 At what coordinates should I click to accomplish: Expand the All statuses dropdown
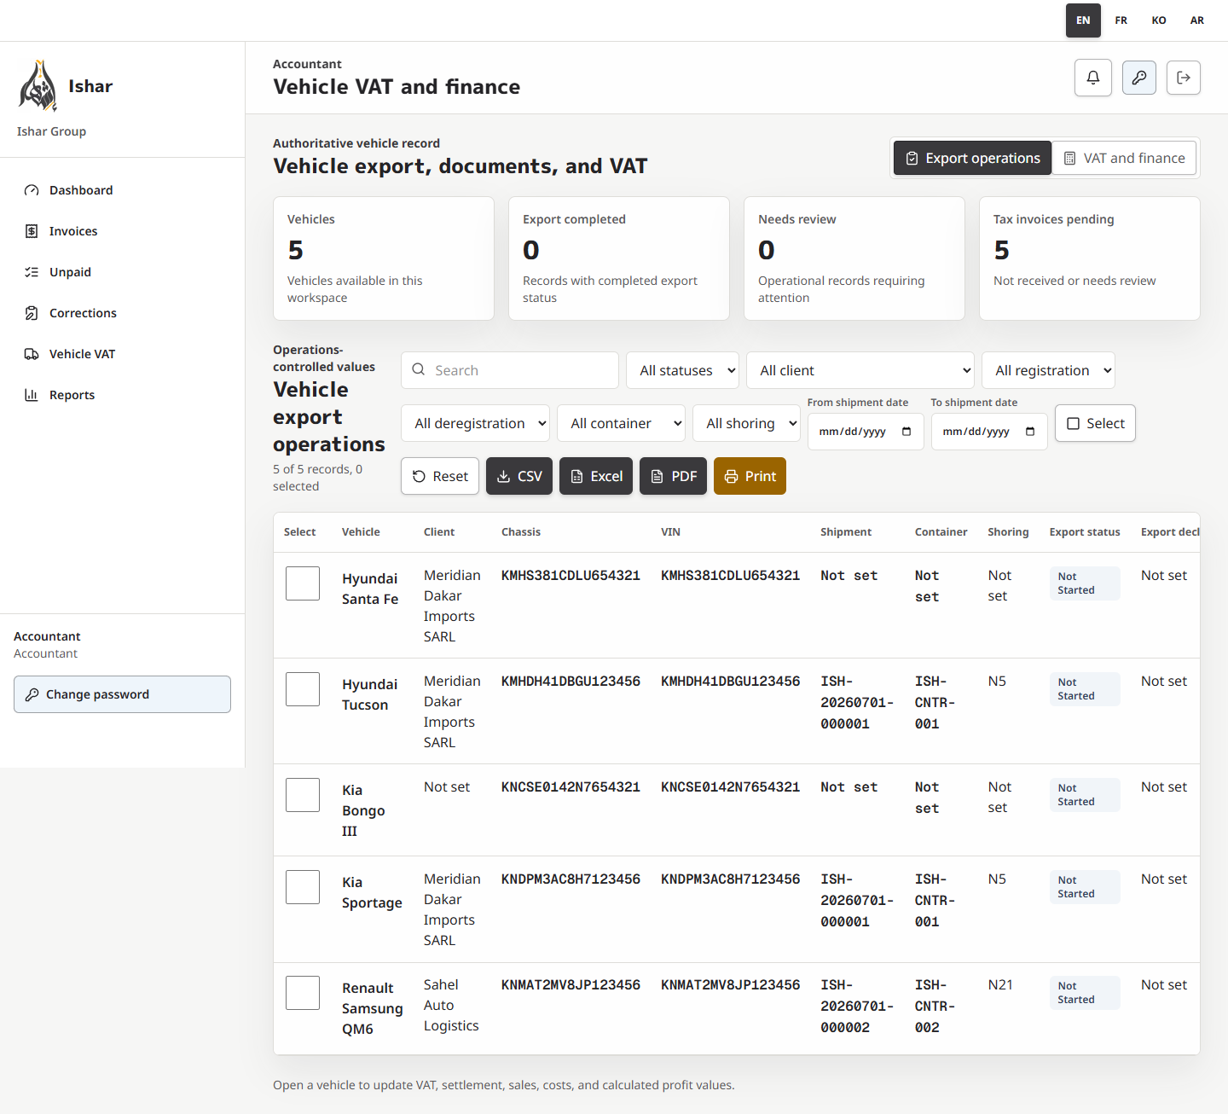tap(683, 370)
